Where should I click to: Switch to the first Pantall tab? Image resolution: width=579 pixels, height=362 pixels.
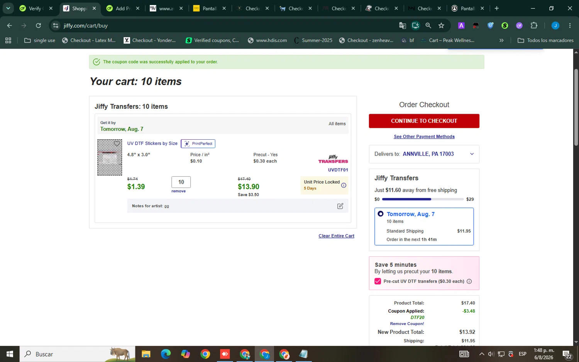210,8
